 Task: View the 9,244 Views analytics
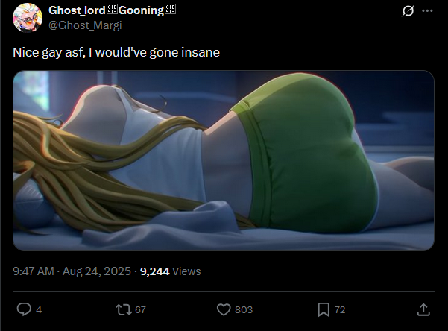pyautogui.click(x=170, y=271)
